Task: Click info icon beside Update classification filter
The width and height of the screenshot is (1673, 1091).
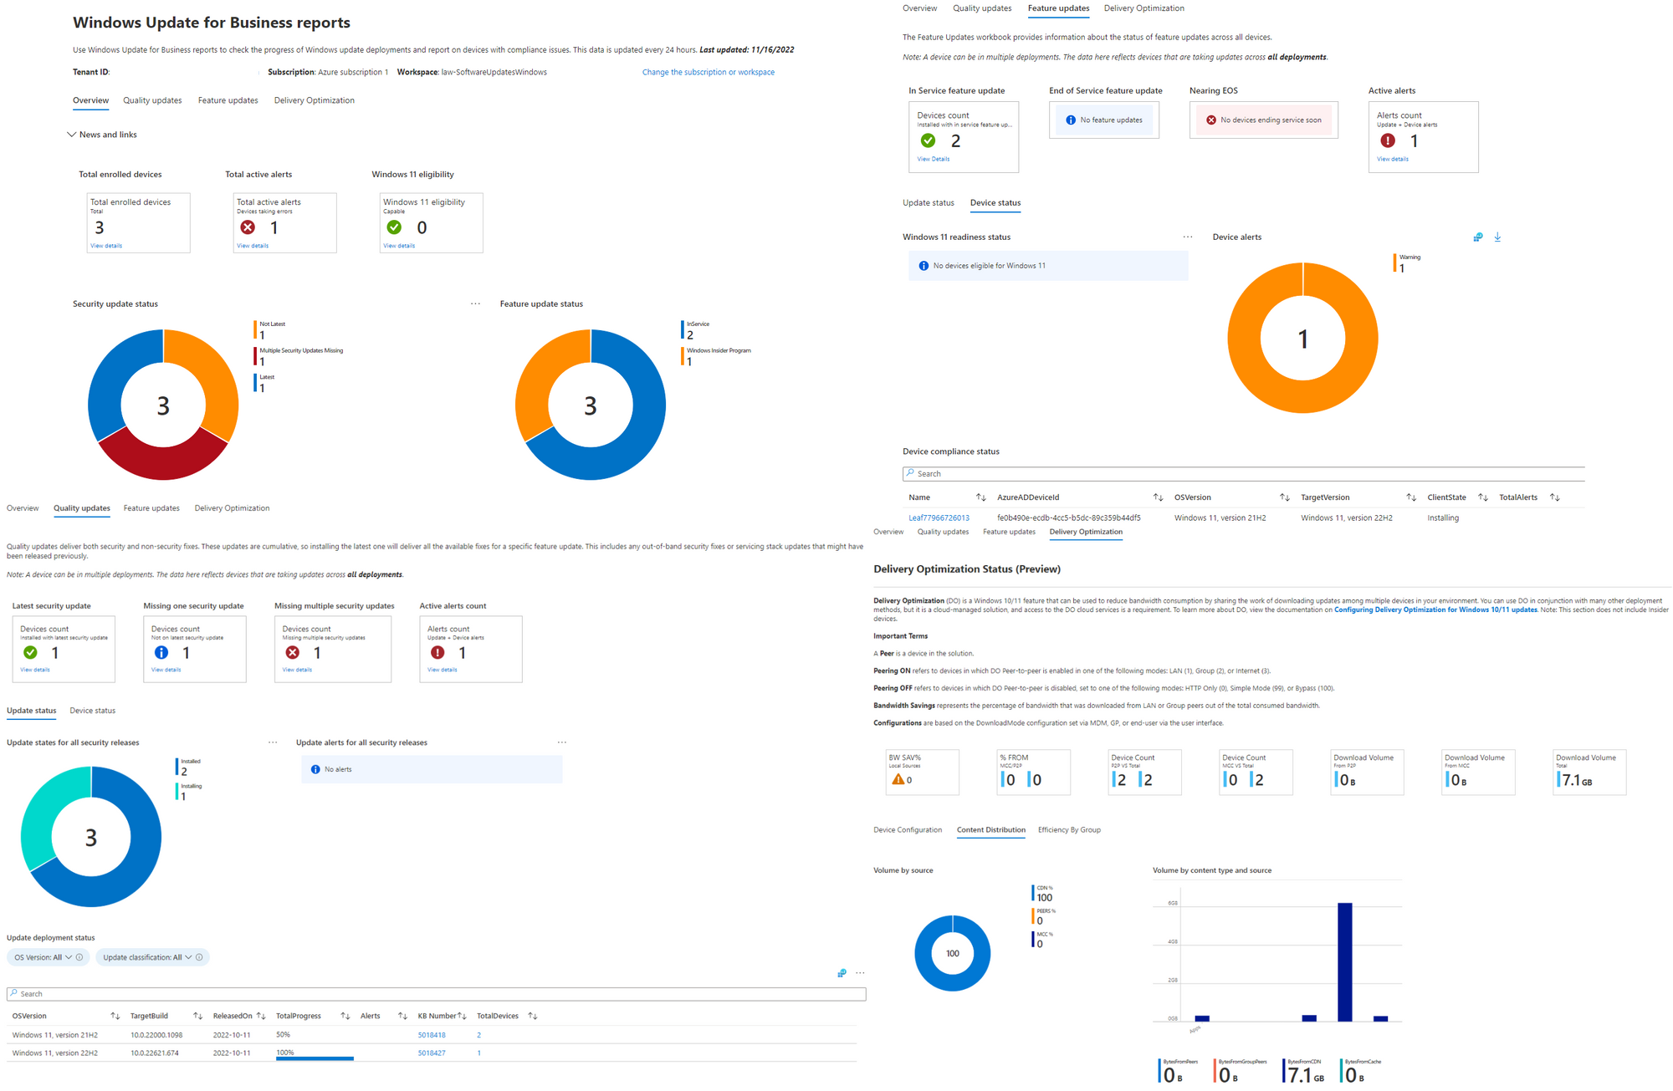Action: [x=199, y=957]
